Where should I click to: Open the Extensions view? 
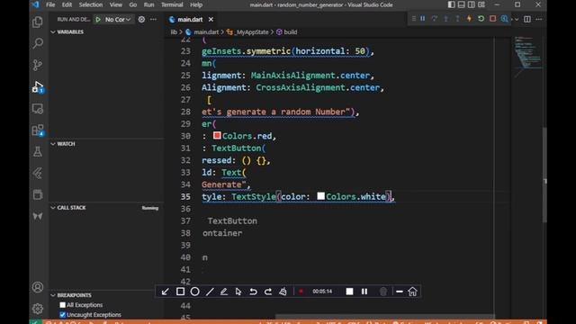tap(38, 130)
